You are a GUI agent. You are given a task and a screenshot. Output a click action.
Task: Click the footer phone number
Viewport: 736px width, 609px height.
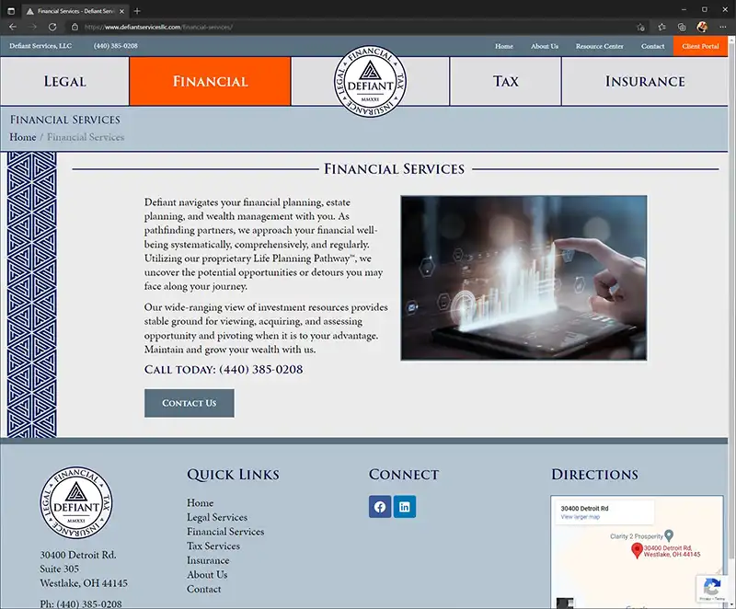pos(88,603)
